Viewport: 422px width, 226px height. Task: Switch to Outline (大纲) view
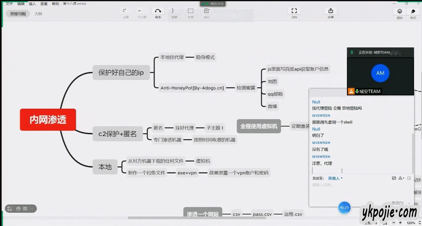(x=38, y=14)
